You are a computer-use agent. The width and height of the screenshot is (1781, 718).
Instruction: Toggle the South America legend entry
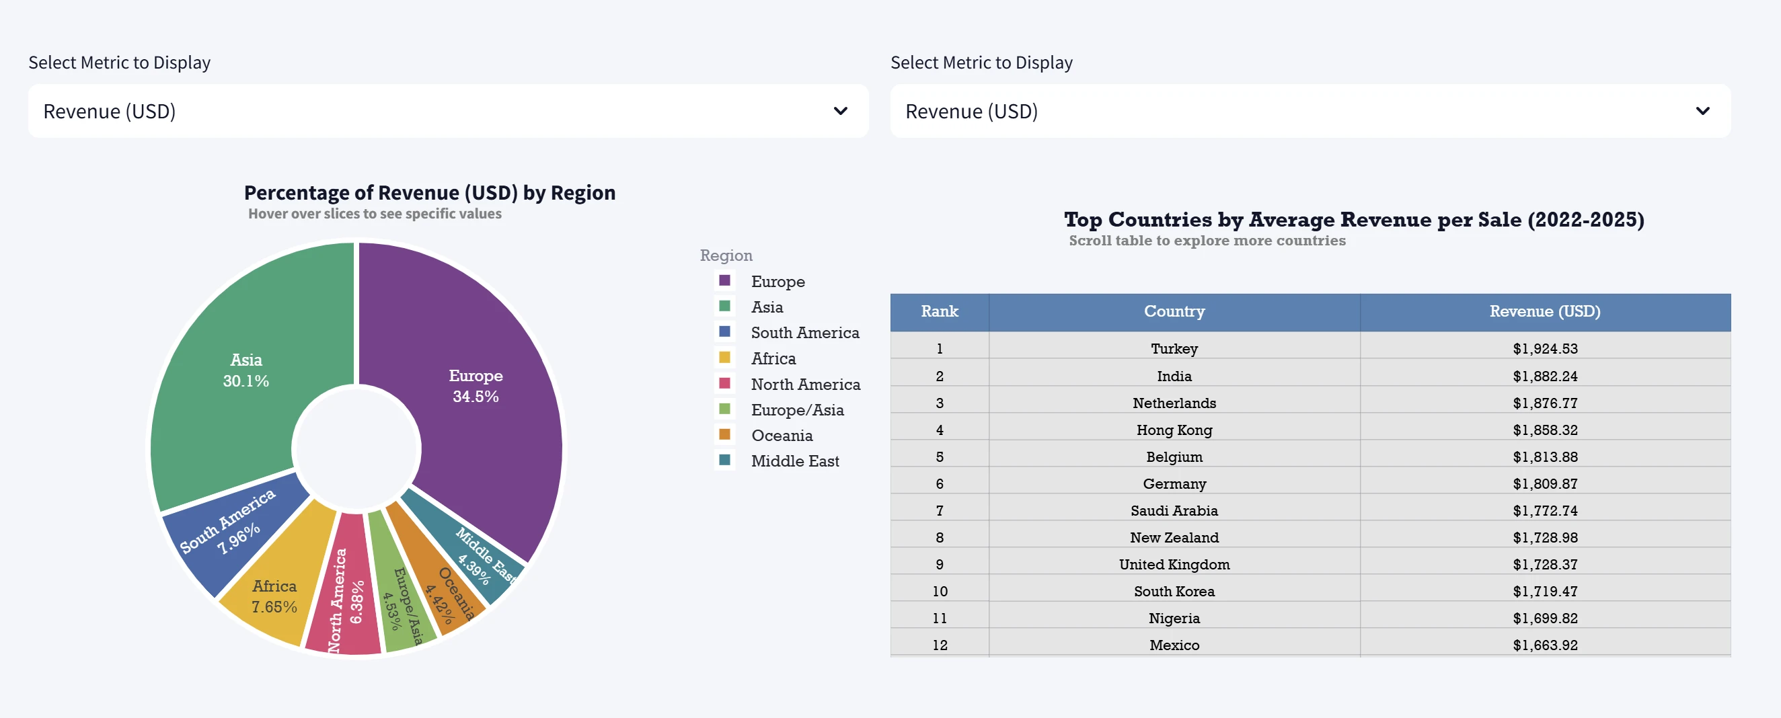coord(804,332)
